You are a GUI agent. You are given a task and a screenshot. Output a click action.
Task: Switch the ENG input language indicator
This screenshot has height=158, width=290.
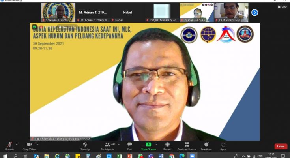click(x=260, y=156)
